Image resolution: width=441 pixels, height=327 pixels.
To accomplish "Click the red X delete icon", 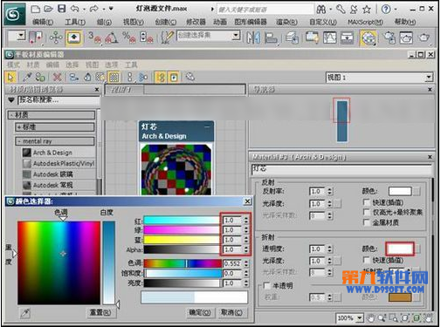I will (57, 78).
